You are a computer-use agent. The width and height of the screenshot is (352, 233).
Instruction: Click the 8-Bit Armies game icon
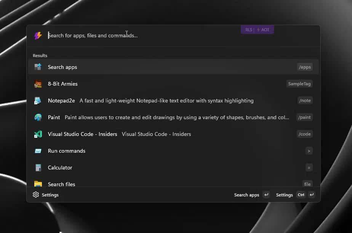pyautogui.click(x=38, y=84)
